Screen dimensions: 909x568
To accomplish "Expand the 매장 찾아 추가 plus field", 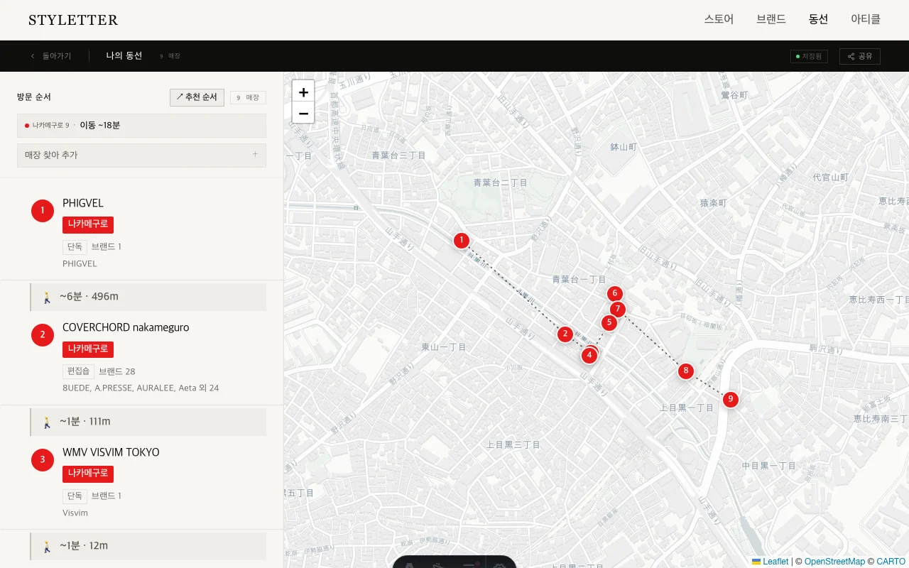I will 141,155.
